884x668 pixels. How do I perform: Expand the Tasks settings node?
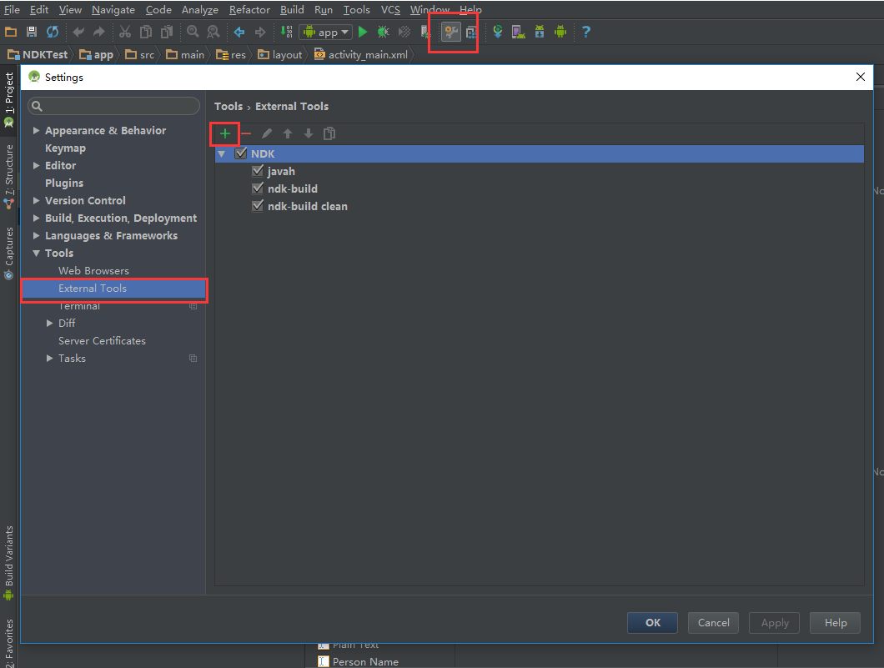pos(49,358)
